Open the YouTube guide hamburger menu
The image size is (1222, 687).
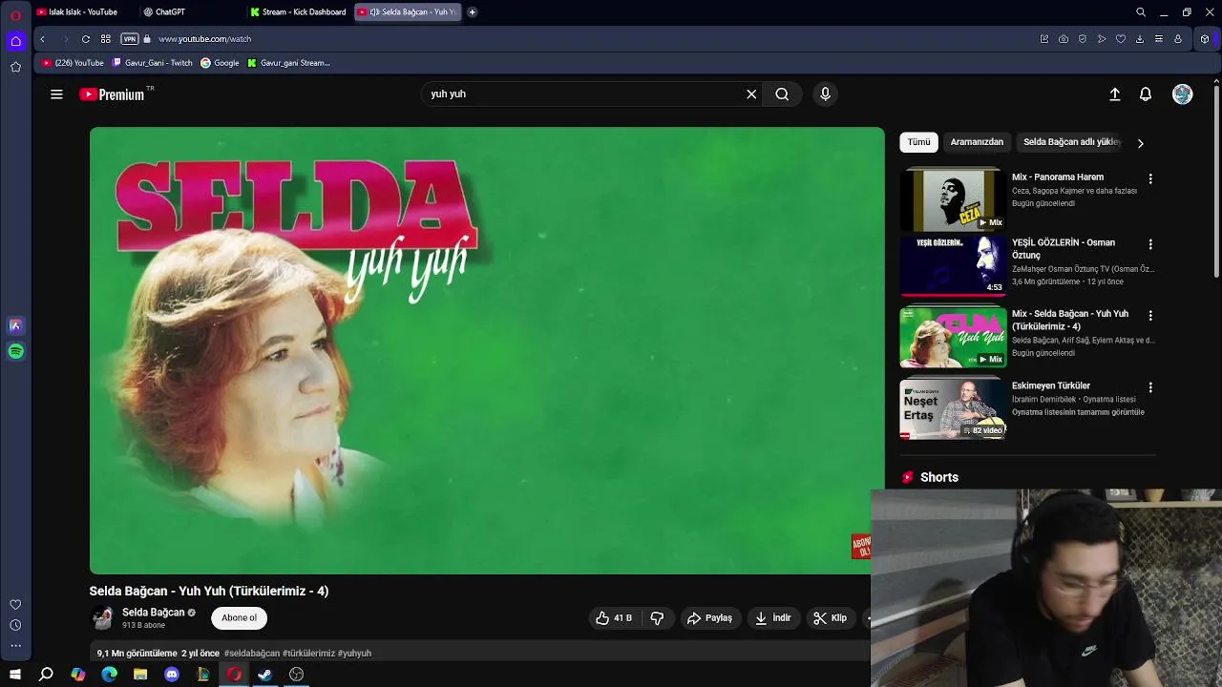56,94
